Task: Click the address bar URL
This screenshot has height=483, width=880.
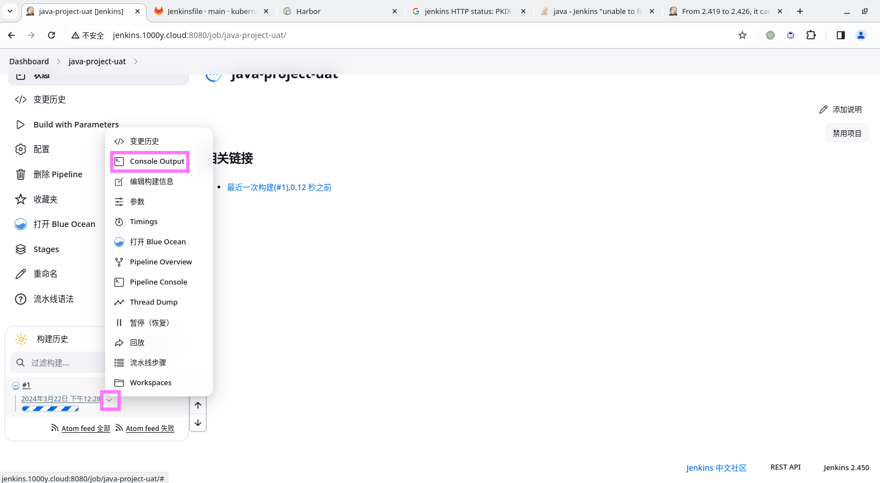Action: click(200, 35)
